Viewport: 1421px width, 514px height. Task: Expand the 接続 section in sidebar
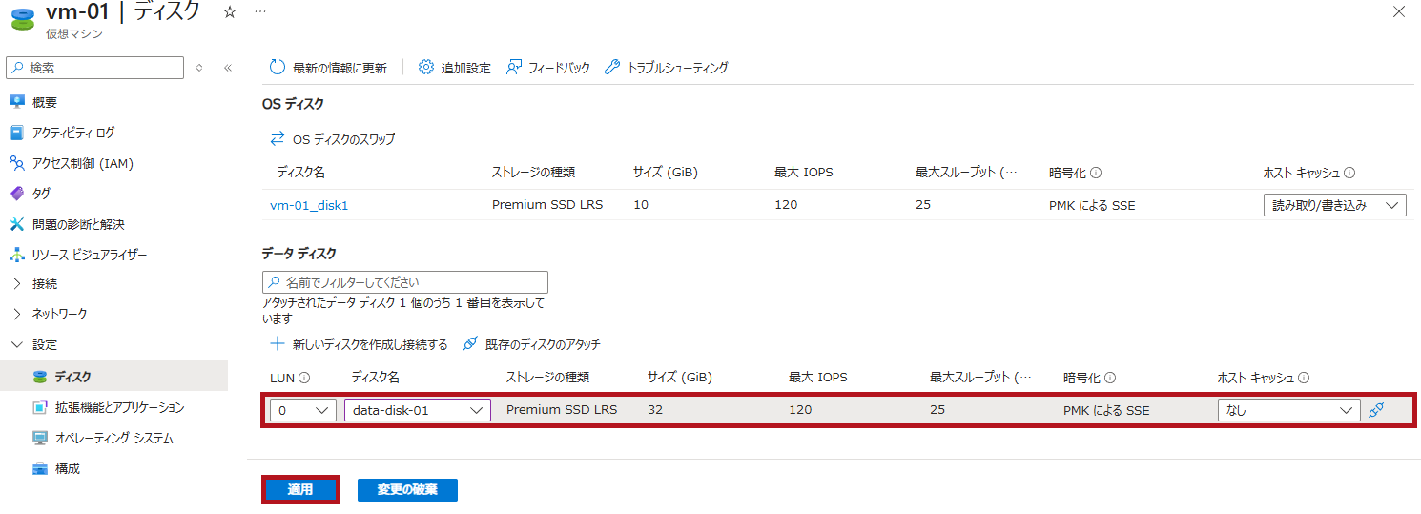[x=17, y=284]
